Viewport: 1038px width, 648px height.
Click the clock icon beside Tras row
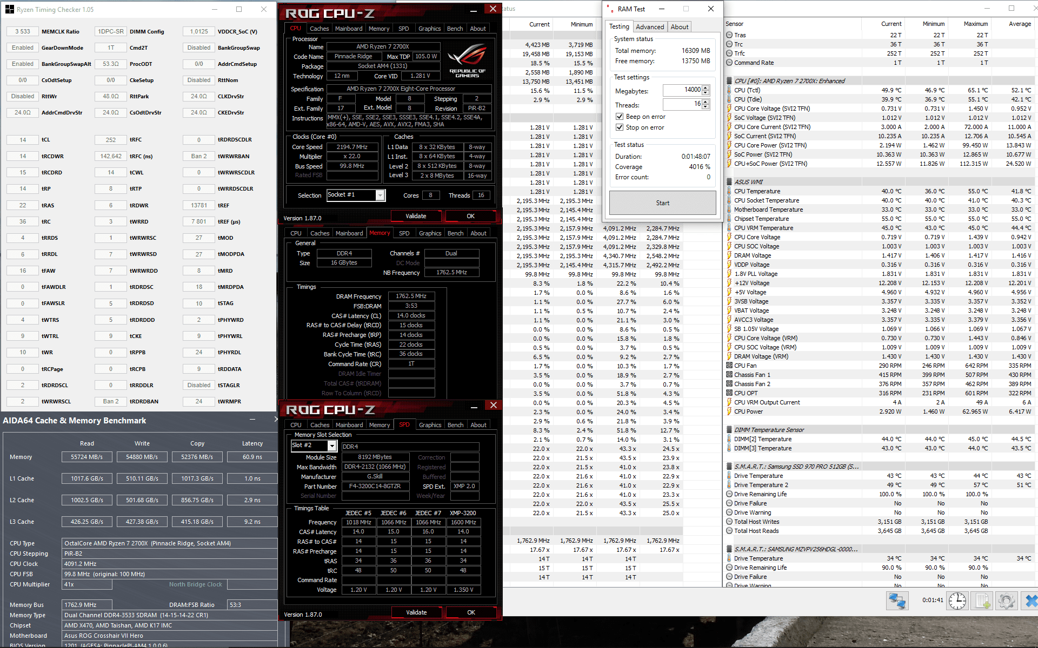pyautogui.click(x=729, y=35)
